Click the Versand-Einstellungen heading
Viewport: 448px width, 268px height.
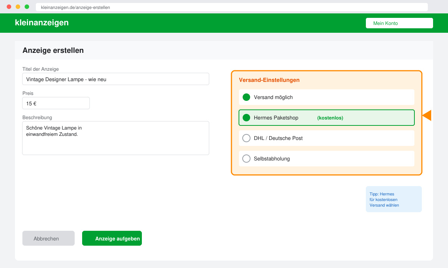(x=269, y=80)
